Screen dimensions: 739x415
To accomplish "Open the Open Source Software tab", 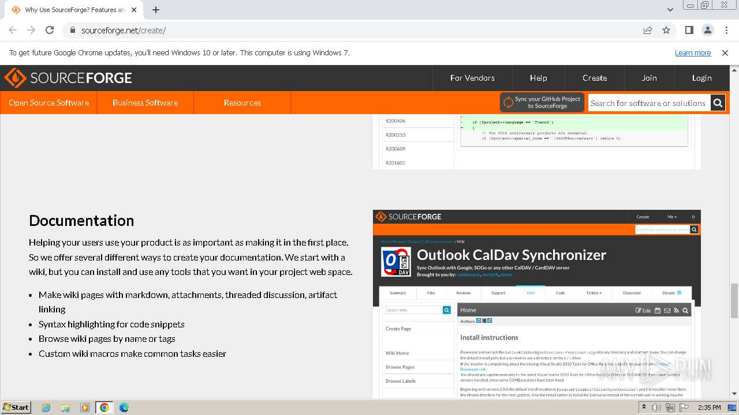I will (x=48, y=103).
